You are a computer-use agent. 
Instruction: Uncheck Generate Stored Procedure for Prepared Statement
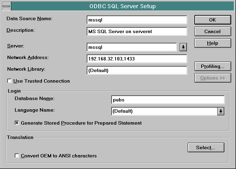click(x=17, y=123)
